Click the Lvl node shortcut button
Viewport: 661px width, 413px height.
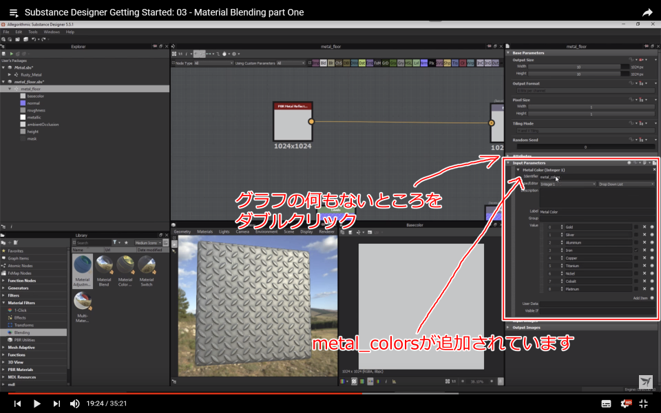point(416,63)
